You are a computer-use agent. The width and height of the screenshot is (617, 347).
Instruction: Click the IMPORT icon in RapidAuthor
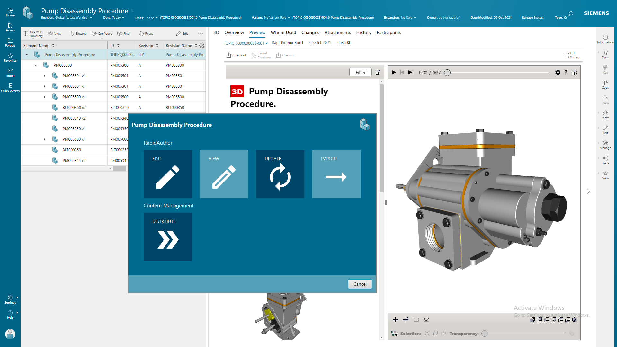336,174
